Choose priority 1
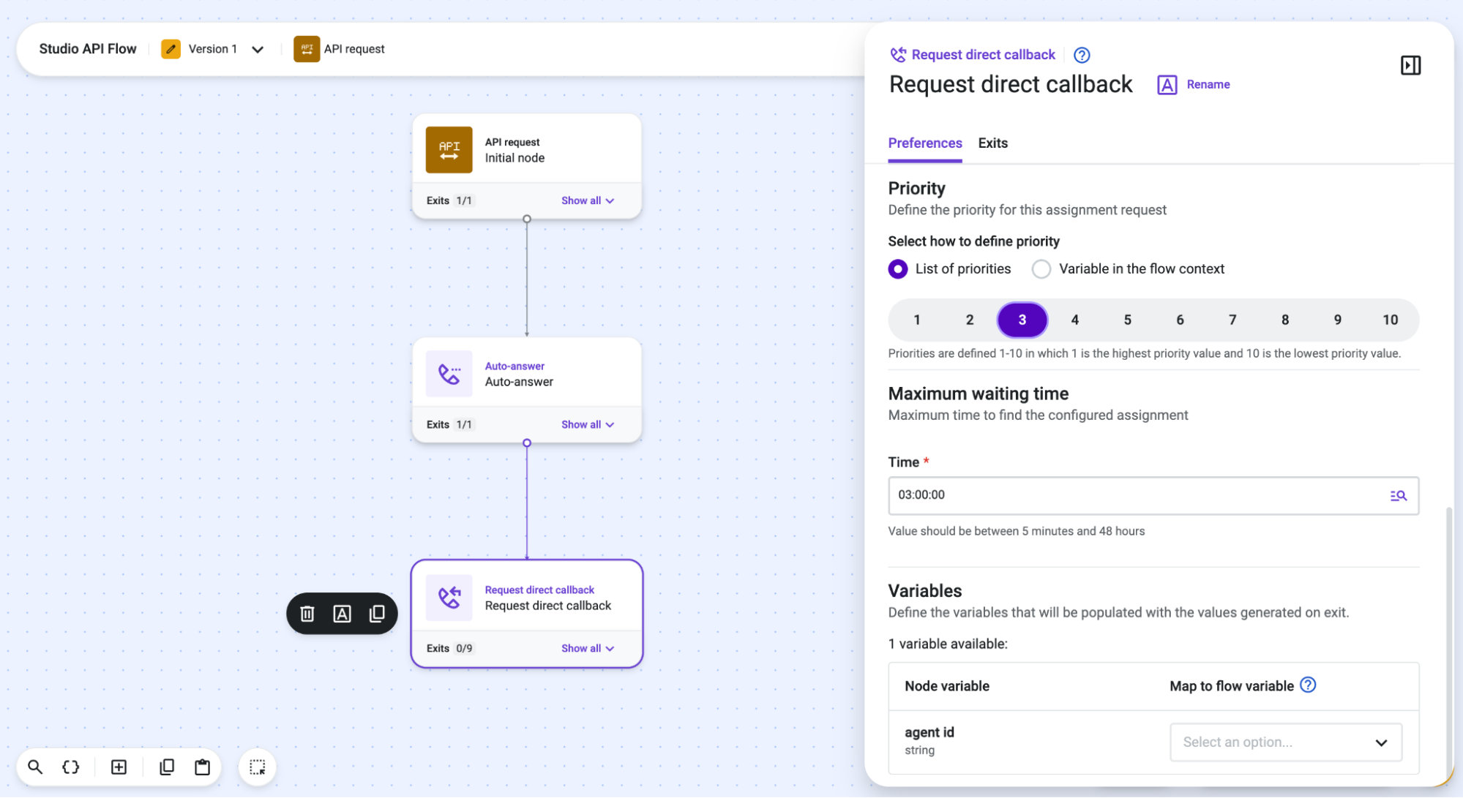 tap(916, 320)
